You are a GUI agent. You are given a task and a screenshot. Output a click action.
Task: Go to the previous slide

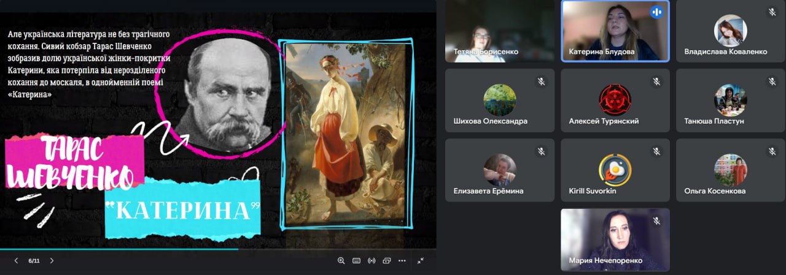click(16, 260)
